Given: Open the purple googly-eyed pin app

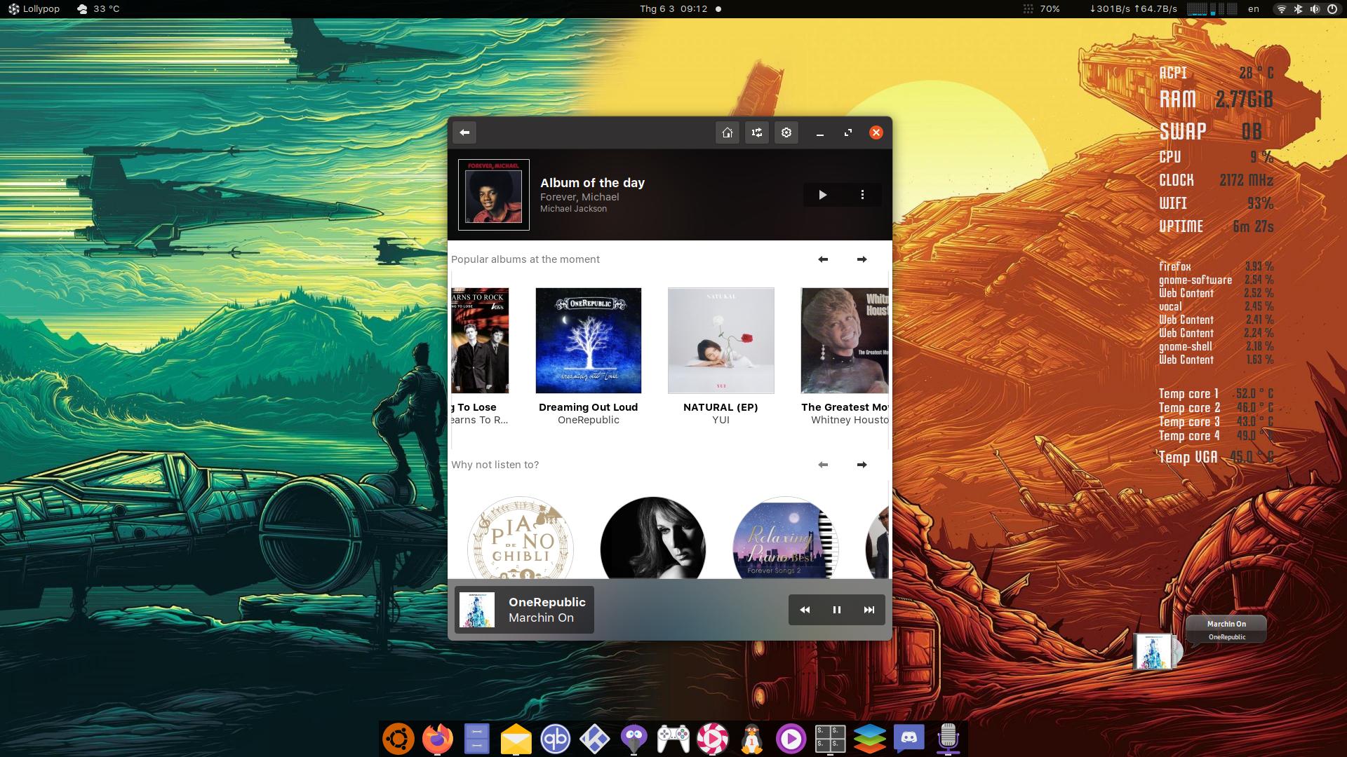Looking at the screenshot, I should [x=634, y=739].
